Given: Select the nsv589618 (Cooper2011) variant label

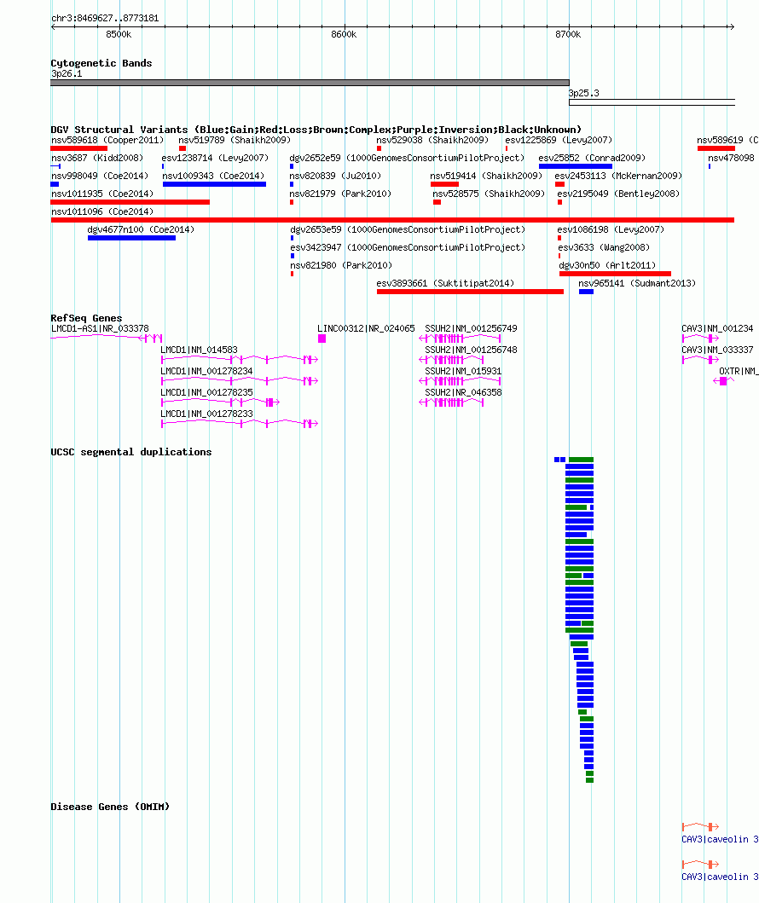Looking at the screenshot, I should point(107,140).
